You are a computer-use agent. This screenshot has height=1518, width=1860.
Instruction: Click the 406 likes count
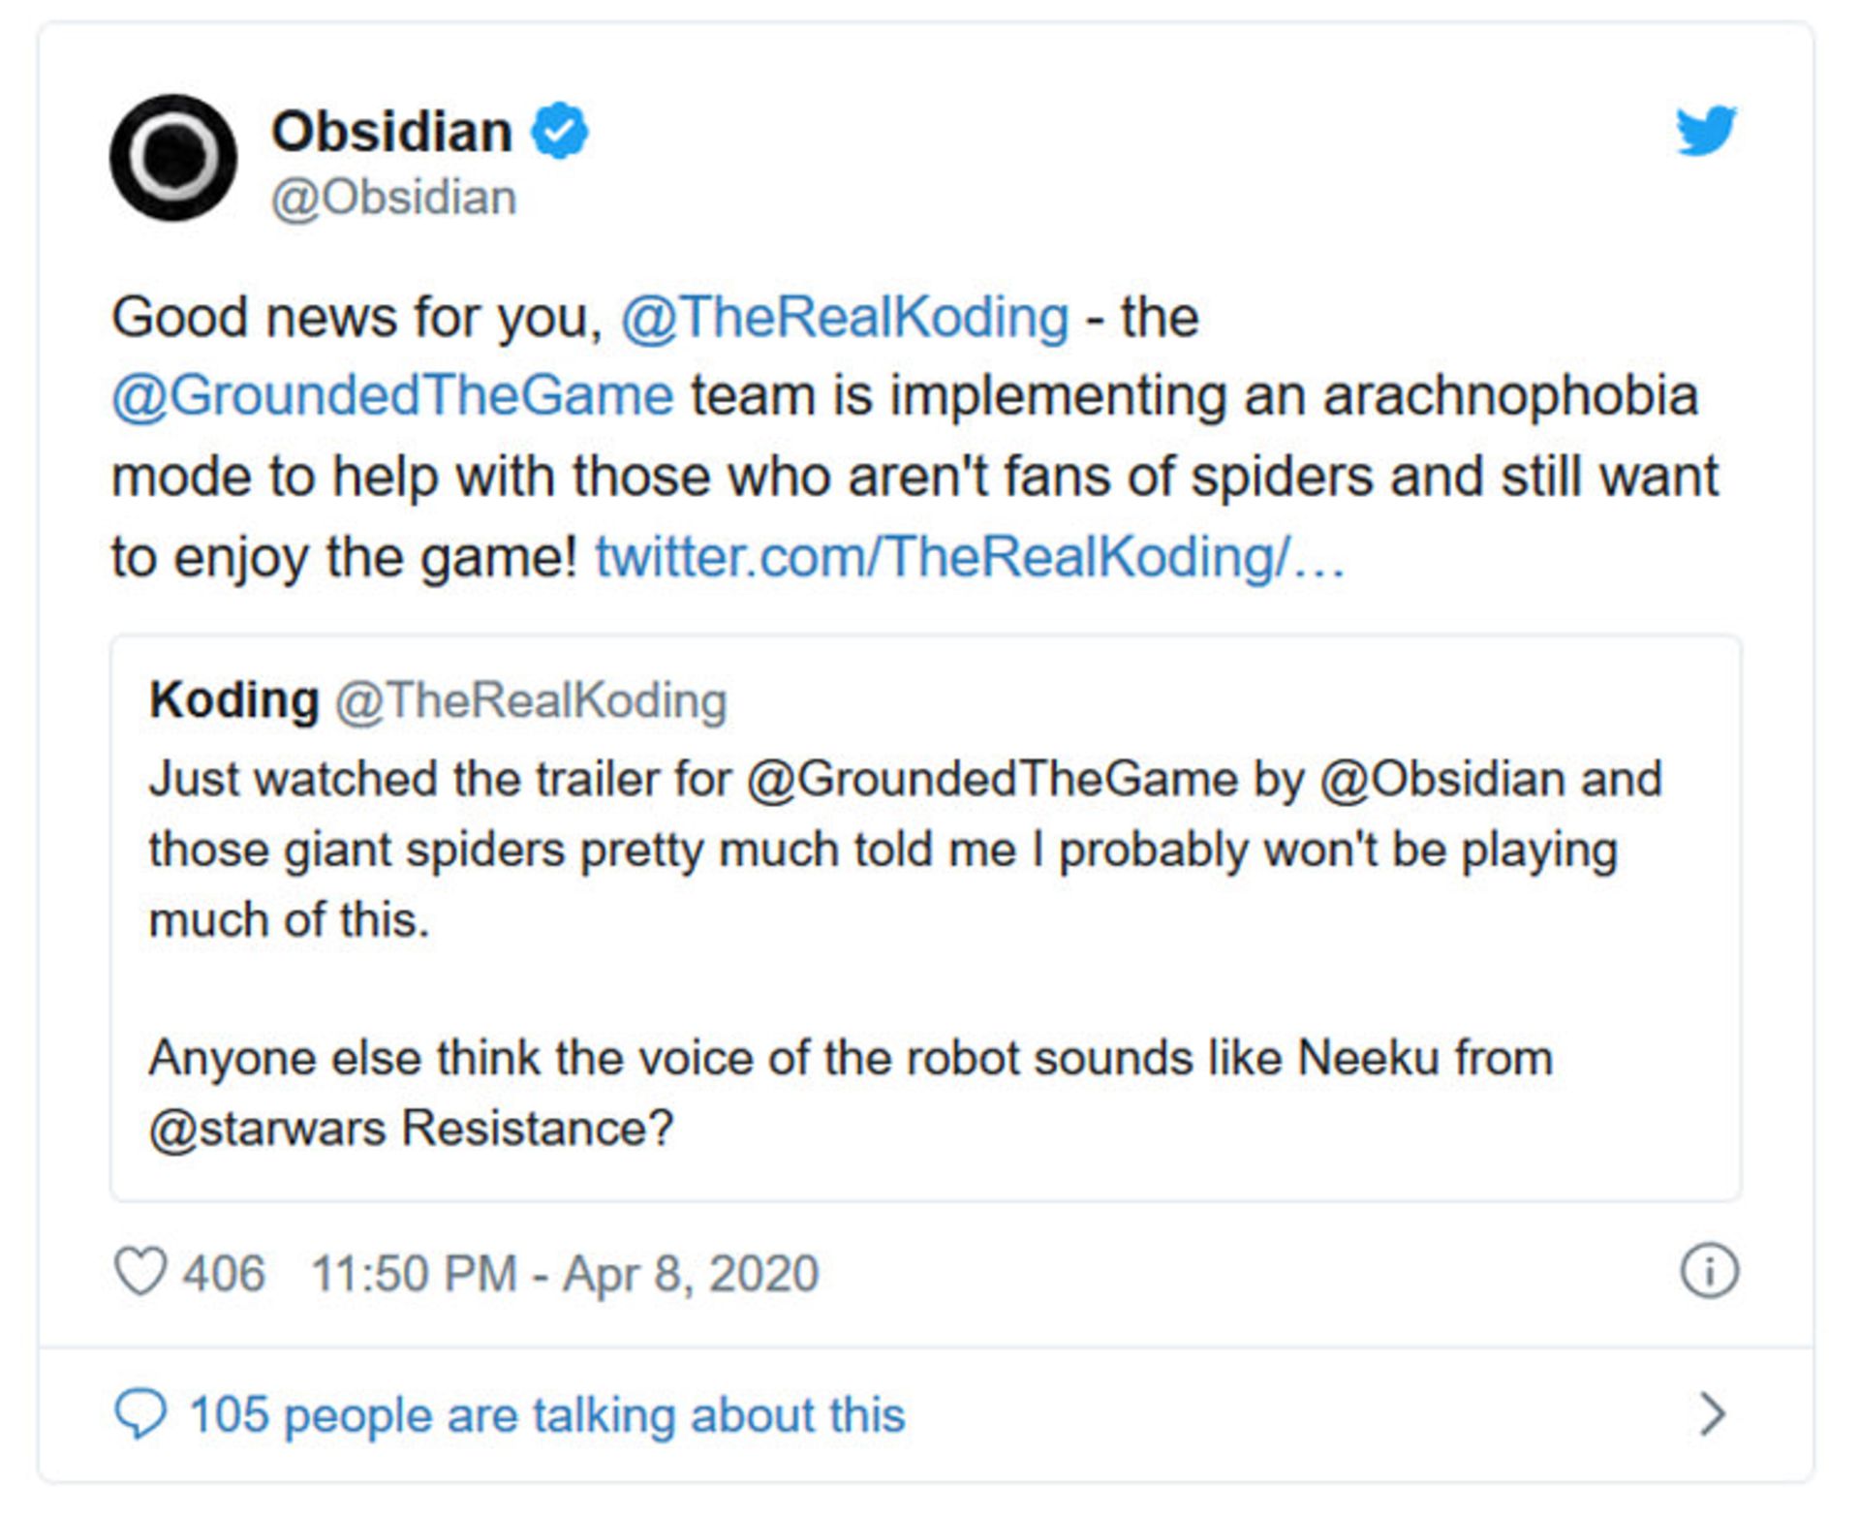[224, 1272]
